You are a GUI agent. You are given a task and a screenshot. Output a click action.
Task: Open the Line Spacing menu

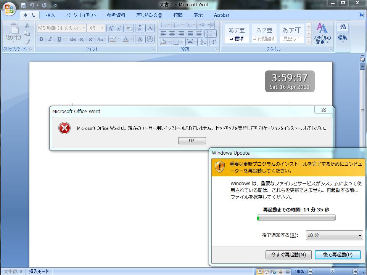pyautogui.click(x=210, y=34)
